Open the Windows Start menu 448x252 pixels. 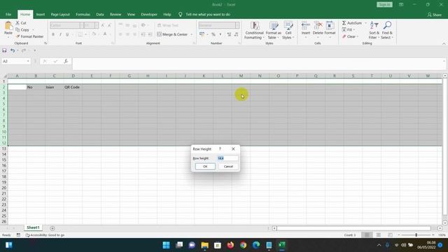166,245
